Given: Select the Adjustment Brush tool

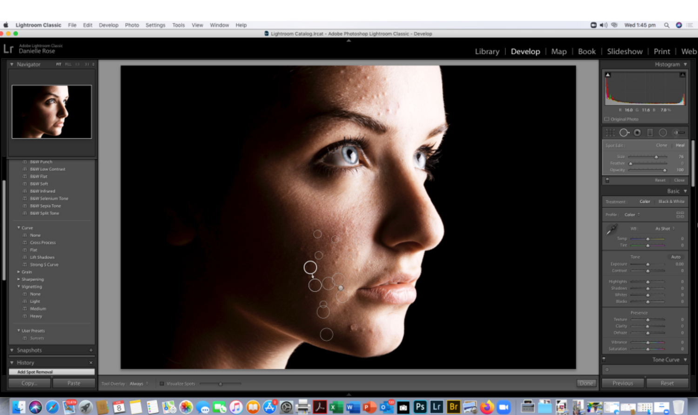Looking at the screenshot, I should click(679, 133).
